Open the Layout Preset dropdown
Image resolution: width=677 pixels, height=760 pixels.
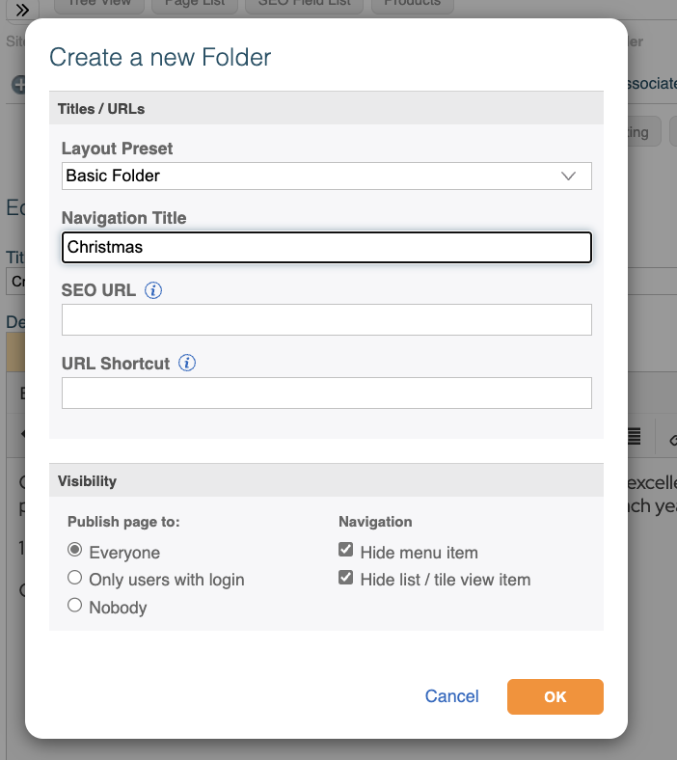326,176
